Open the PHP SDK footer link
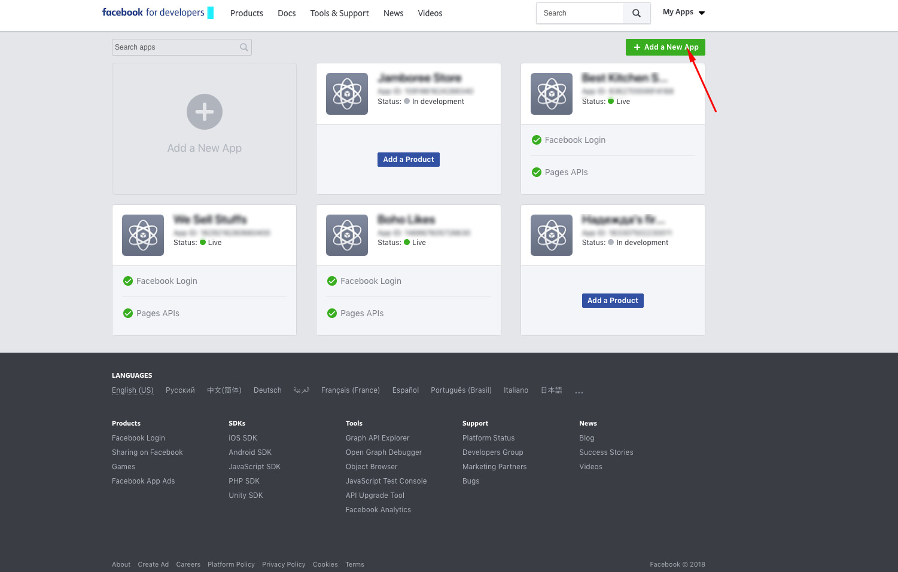The image size is (898, 572). 244,481
